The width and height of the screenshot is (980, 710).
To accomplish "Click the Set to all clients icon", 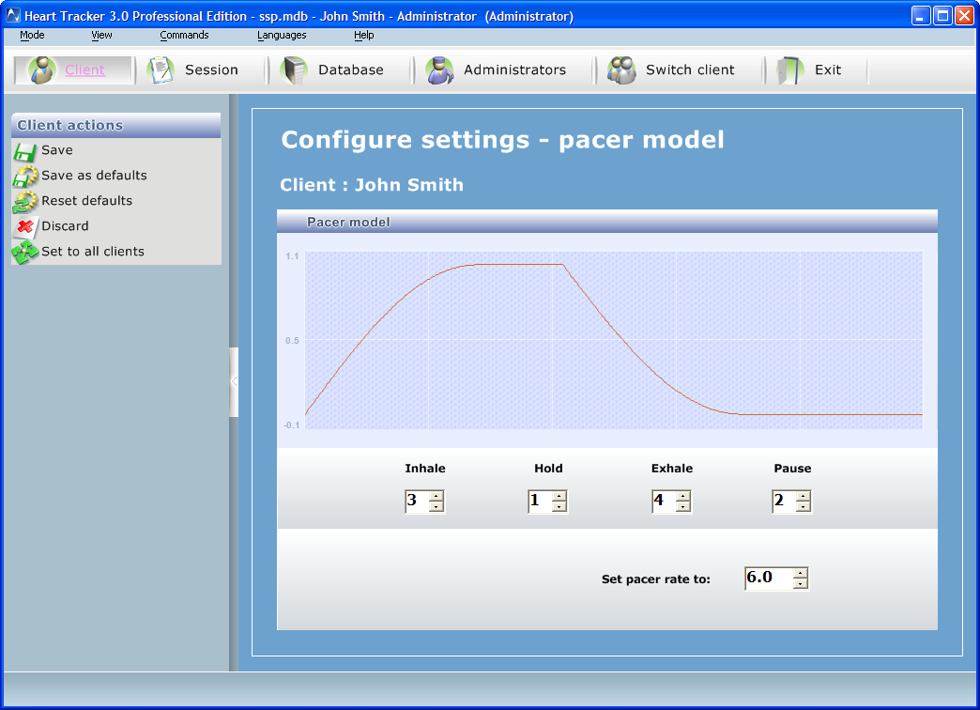I will pos(25,252).
